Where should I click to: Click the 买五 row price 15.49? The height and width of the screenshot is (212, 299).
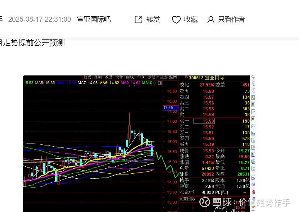(x=208, y=144)
